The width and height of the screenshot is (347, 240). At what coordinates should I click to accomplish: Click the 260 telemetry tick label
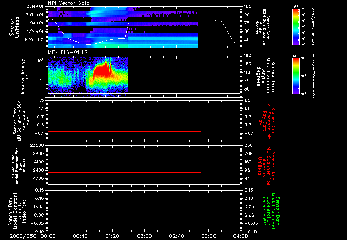point(248,145)
